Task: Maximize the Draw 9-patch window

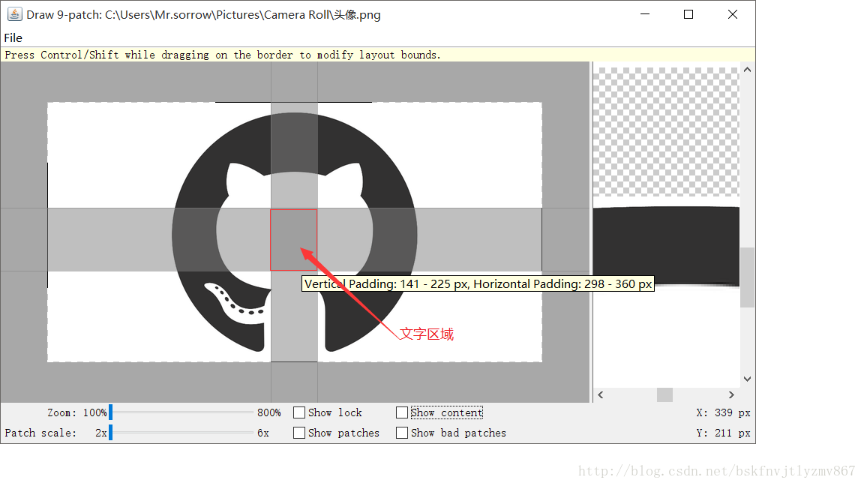Action: [x=688, y=14]
